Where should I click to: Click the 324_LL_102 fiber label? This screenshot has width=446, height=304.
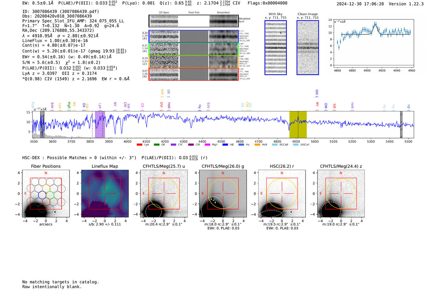[245, 66]
